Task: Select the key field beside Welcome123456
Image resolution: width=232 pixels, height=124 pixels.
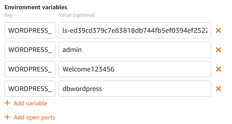Action: [x=30, y=69]
